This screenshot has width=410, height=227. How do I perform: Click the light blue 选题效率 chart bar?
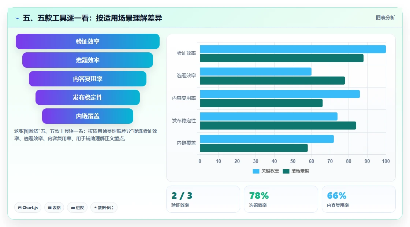[x=256, y=72]
